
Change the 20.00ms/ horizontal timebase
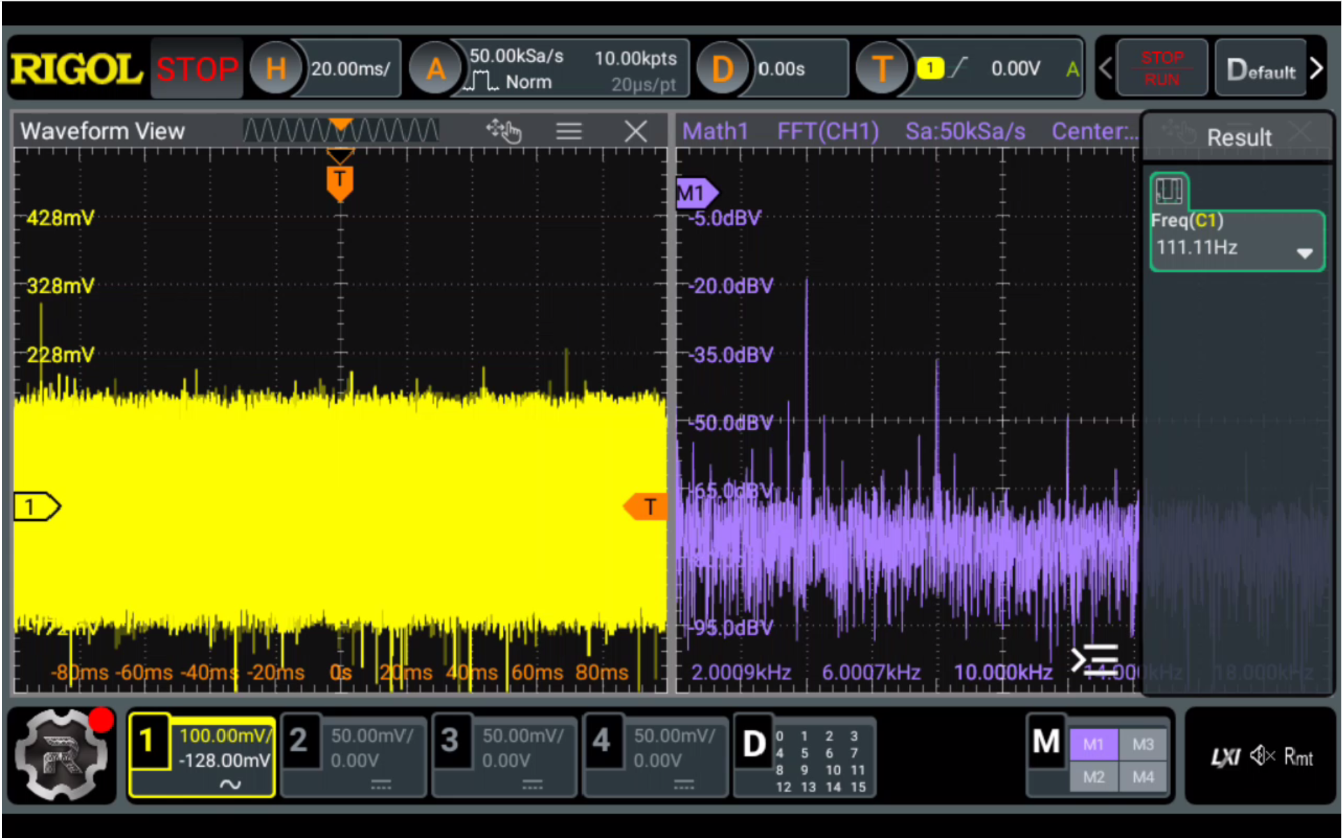pos(352,69)
